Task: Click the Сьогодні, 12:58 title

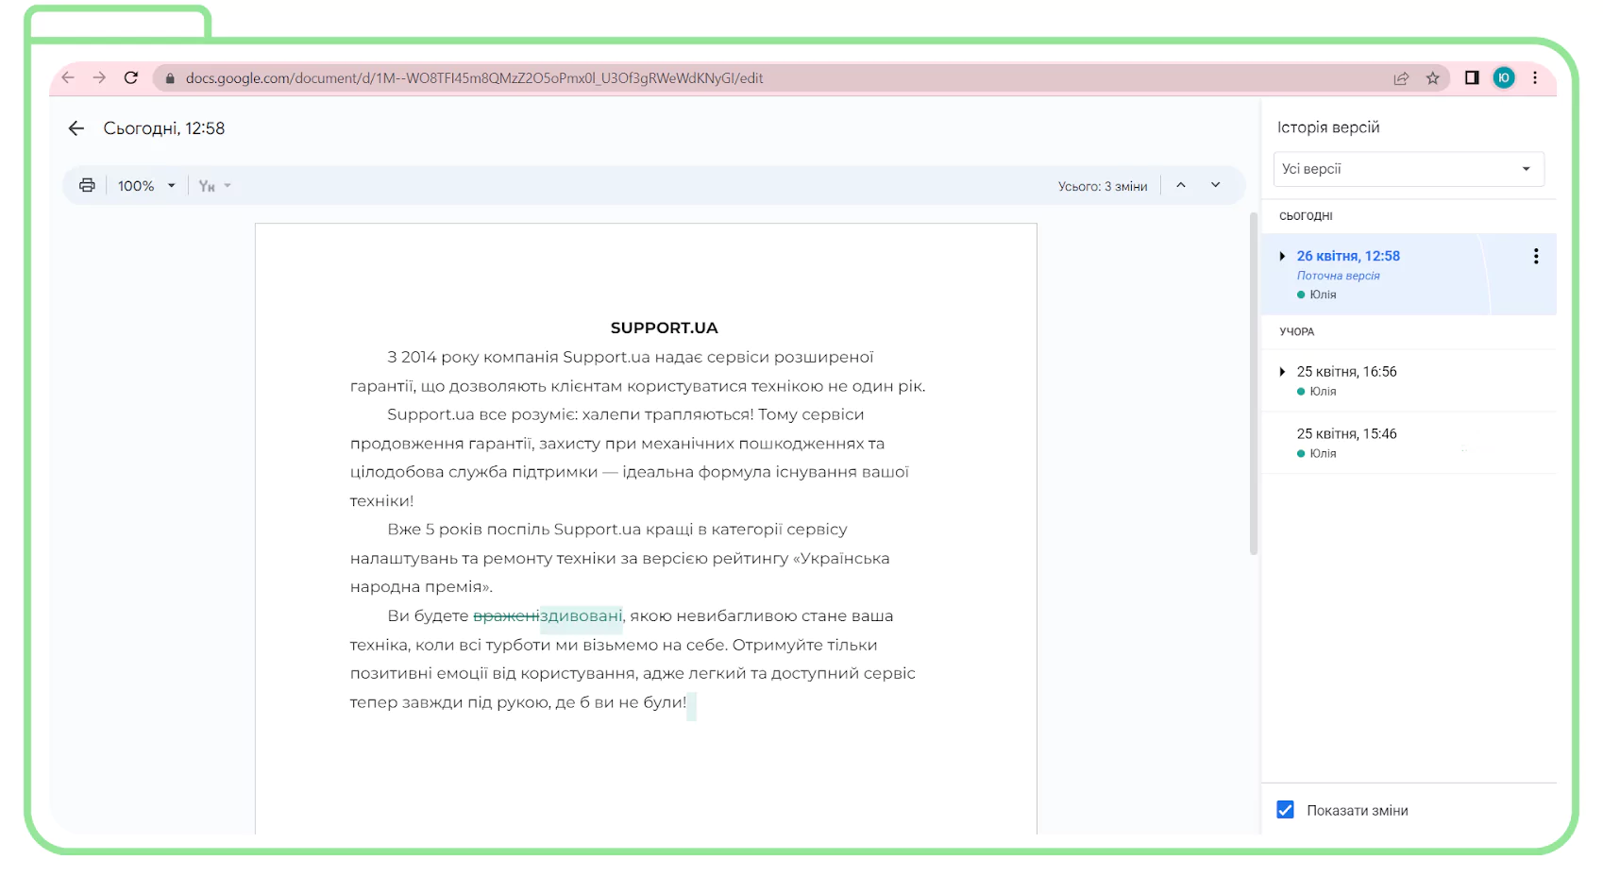Action: (x=164, y=128)
